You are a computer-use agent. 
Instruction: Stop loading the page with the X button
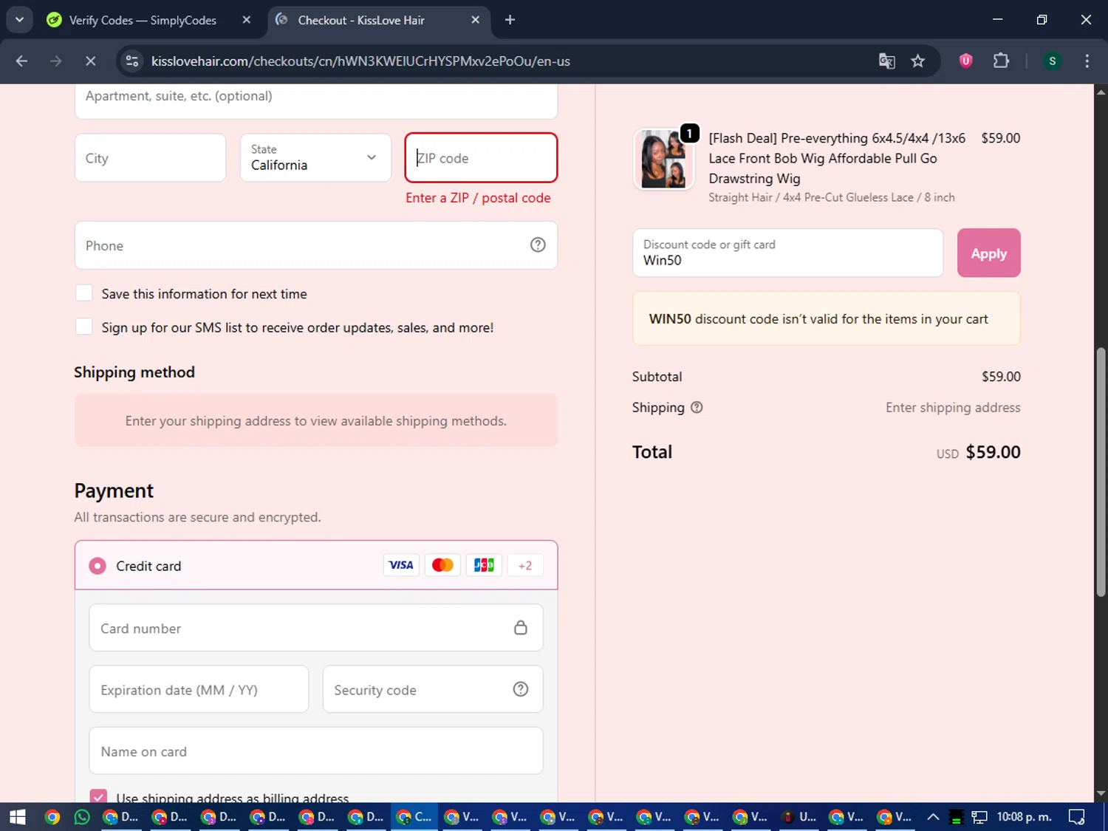90,61
